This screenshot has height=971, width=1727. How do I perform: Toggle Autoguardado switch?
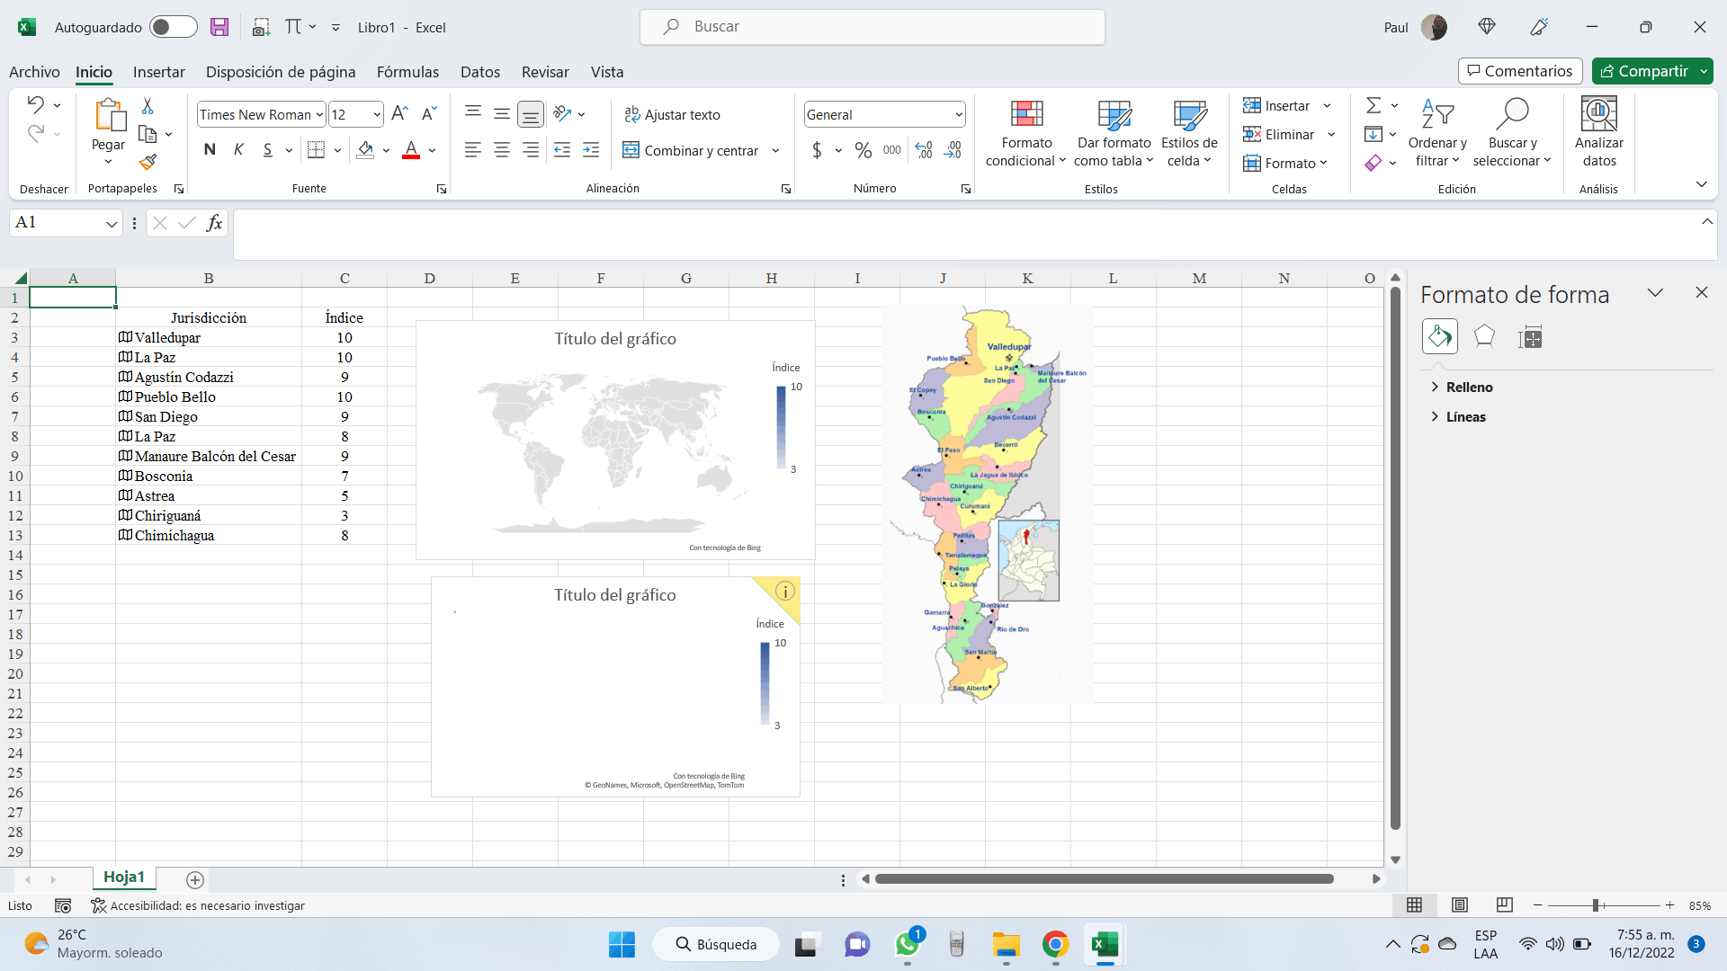[x=174, y=27]
